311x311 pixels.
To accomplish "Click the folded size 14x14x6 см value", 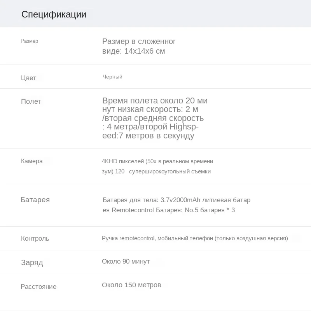I will (x=133, y=51).
